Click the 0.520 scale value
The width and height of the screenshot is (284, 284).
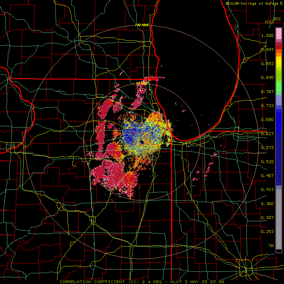(x=267, y=162)
